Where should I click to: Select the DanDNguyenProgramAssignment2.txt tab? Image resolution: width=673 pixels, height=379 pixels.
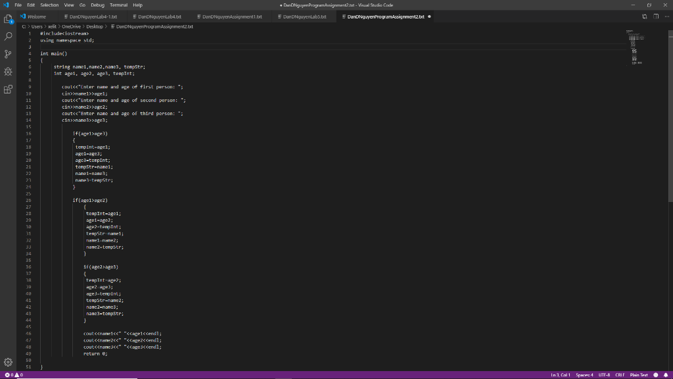coord(385,16)
